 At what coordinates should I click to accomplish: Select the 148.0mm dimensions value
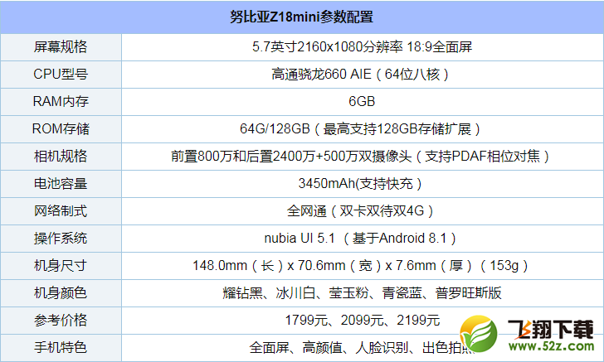click(362, 265)
